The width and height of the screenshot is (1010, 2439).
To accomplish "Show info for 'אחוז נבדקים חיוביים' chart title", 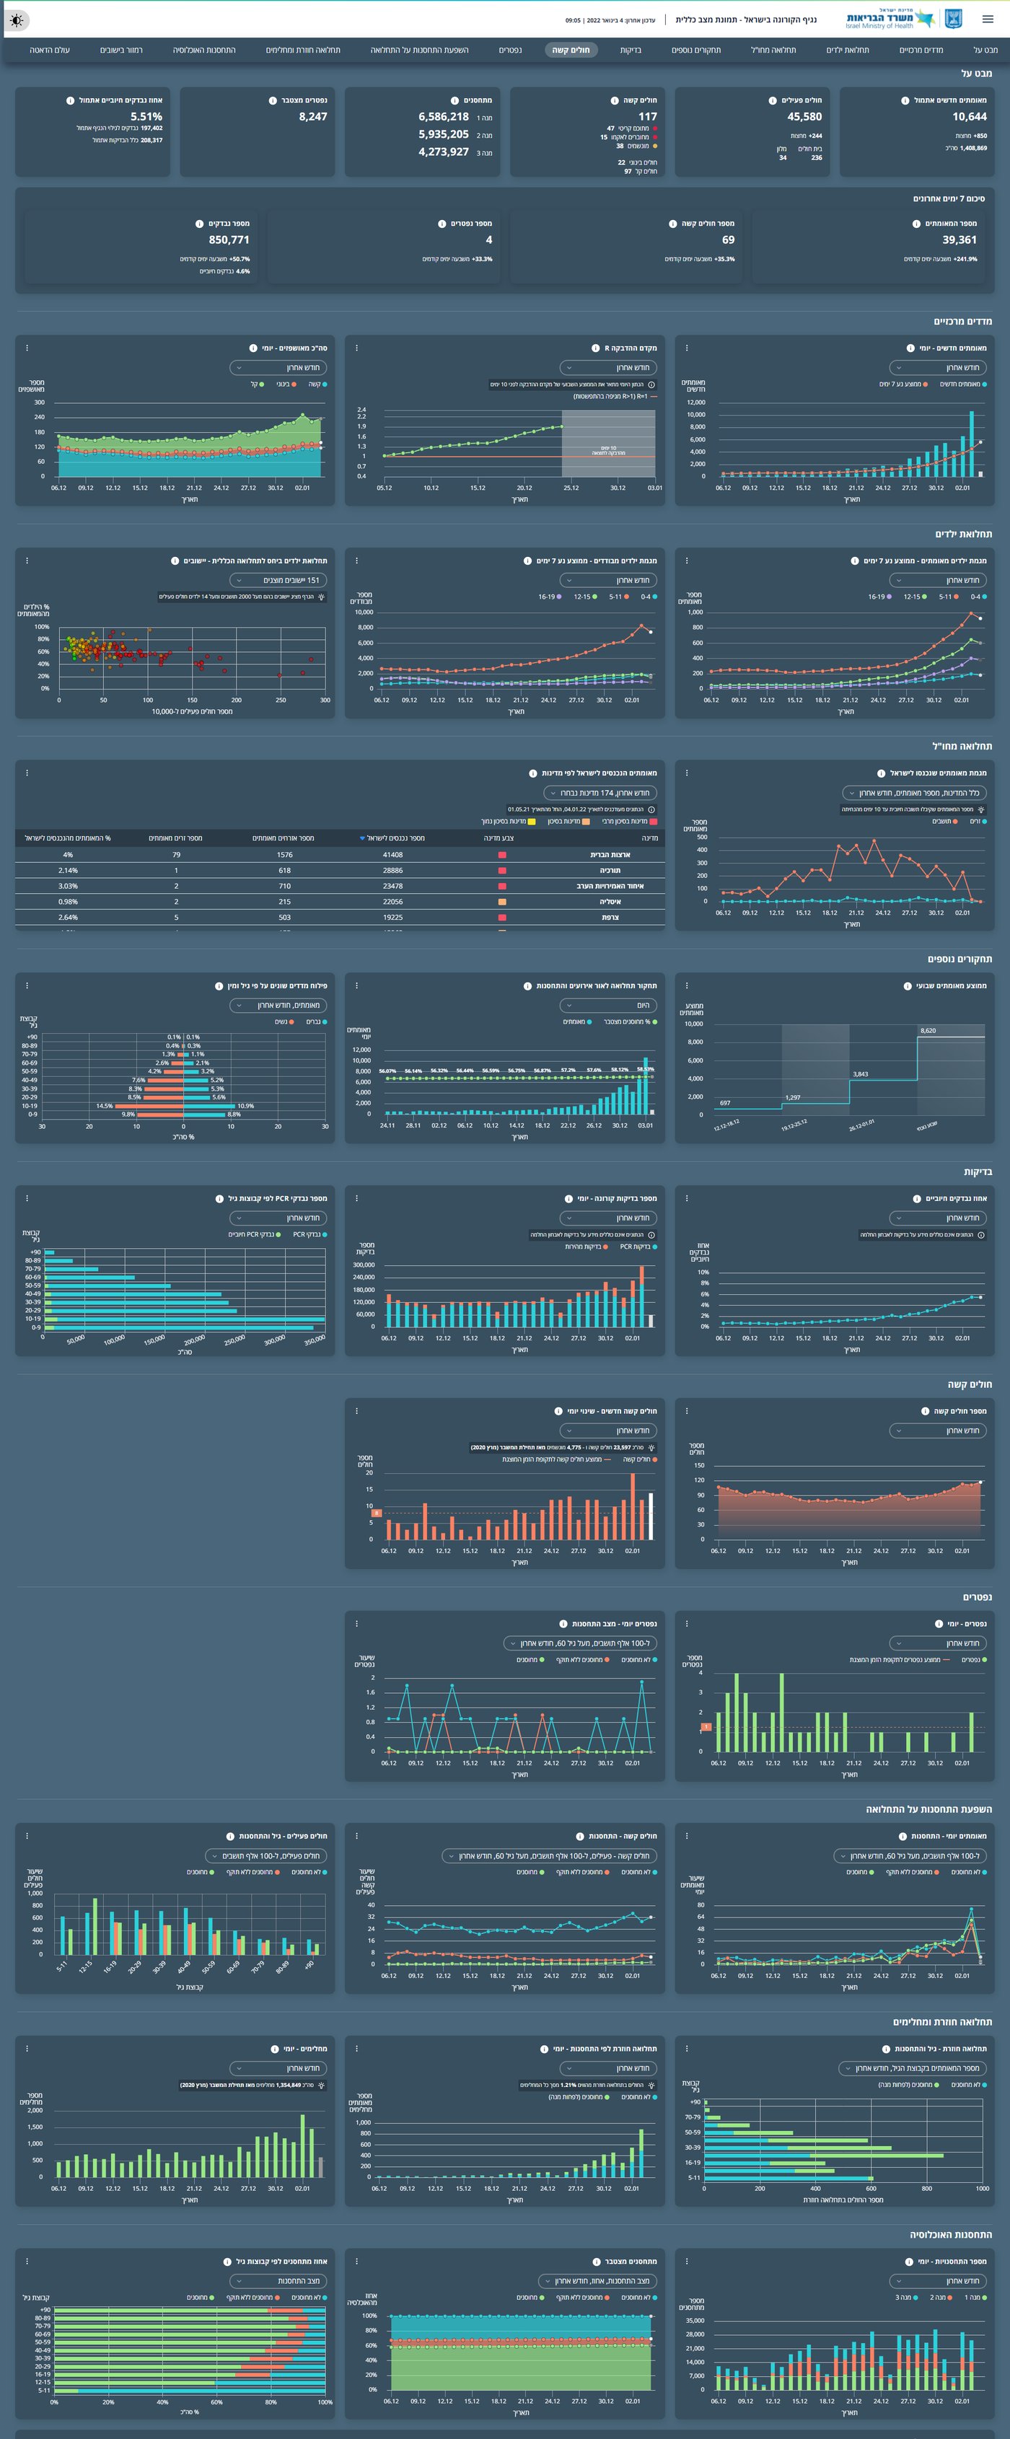I will pos(916,1199).
